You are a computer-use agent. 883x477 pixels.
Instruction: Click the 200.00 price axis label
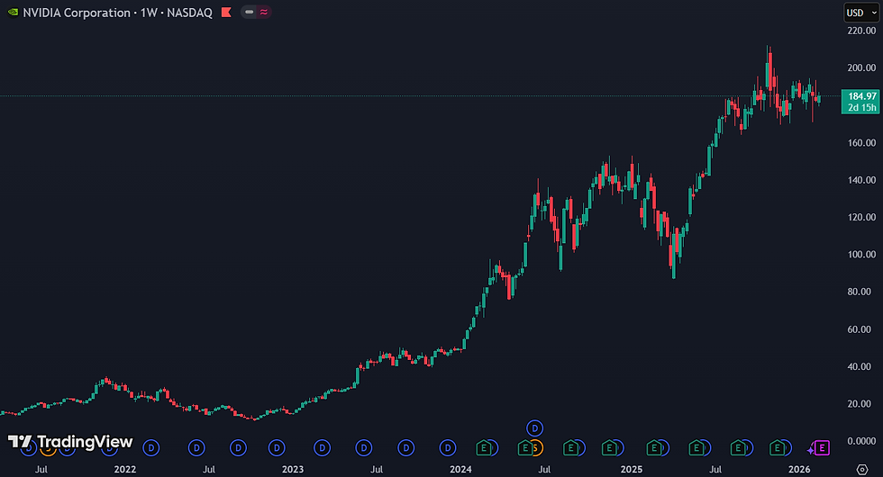coord(861,67)
